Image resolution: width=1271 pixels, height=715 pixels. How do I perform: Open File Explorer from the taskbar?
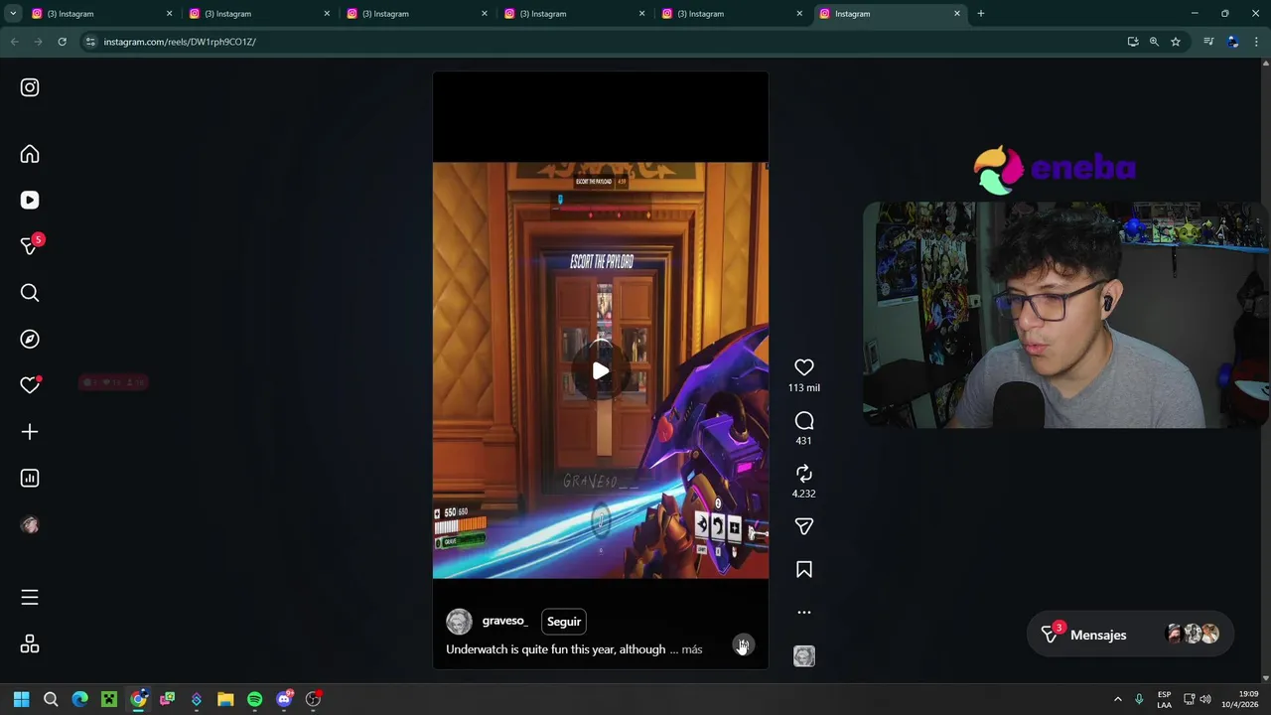[x=225, y=699]
